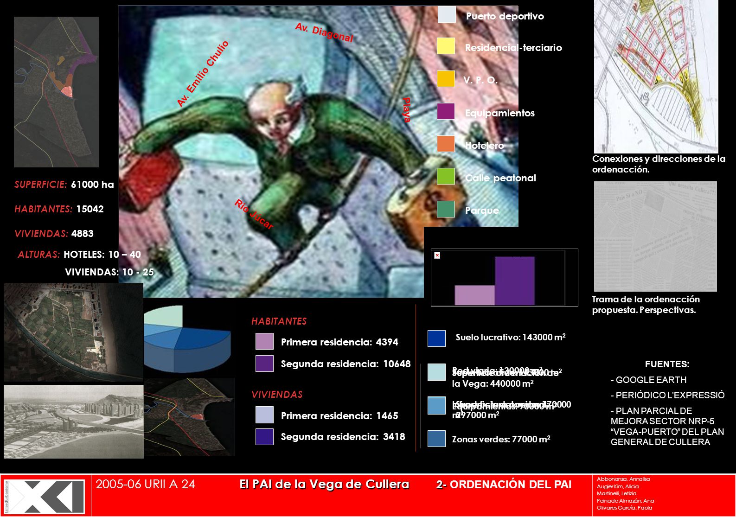
Task: Click the Viviendas Primera residencia 1465 swatch
Action: (x=264, y=415)
